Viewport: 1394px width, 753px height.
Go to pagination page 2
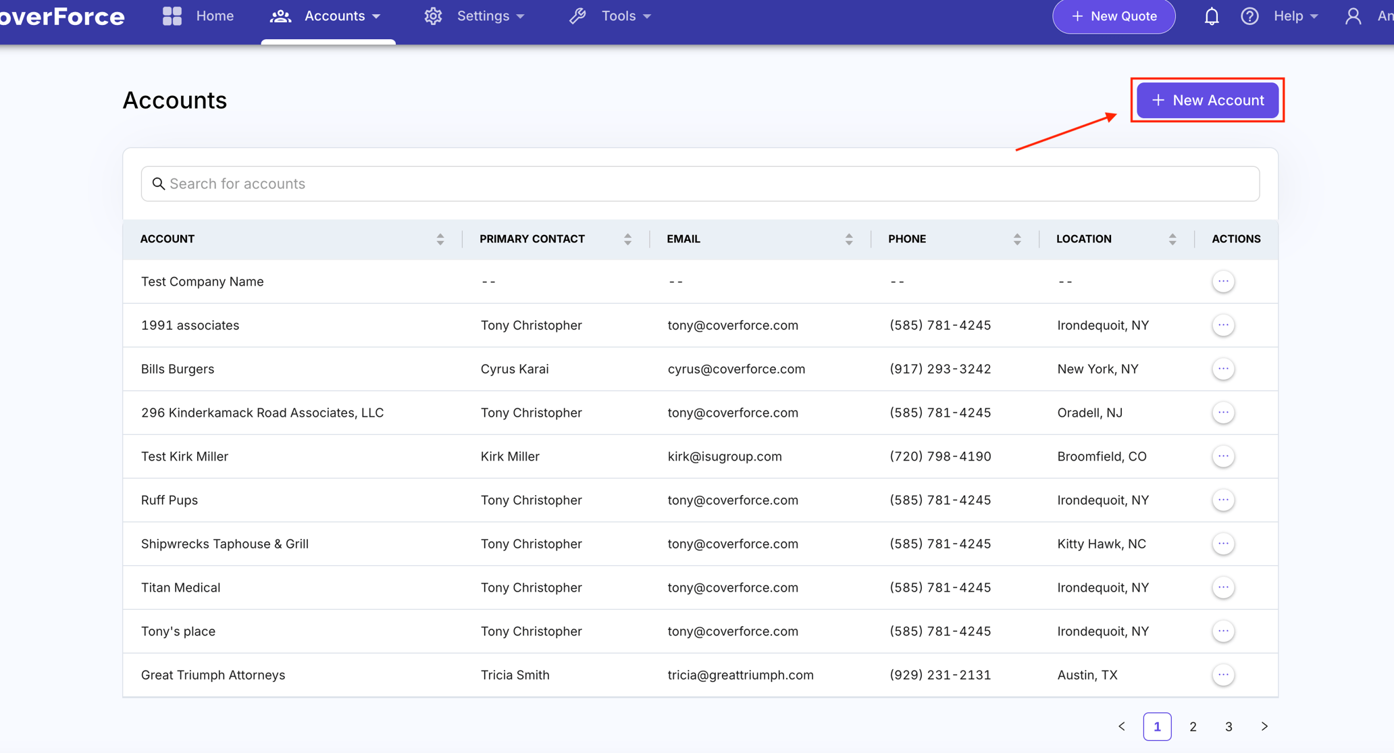click(1193, 727)
